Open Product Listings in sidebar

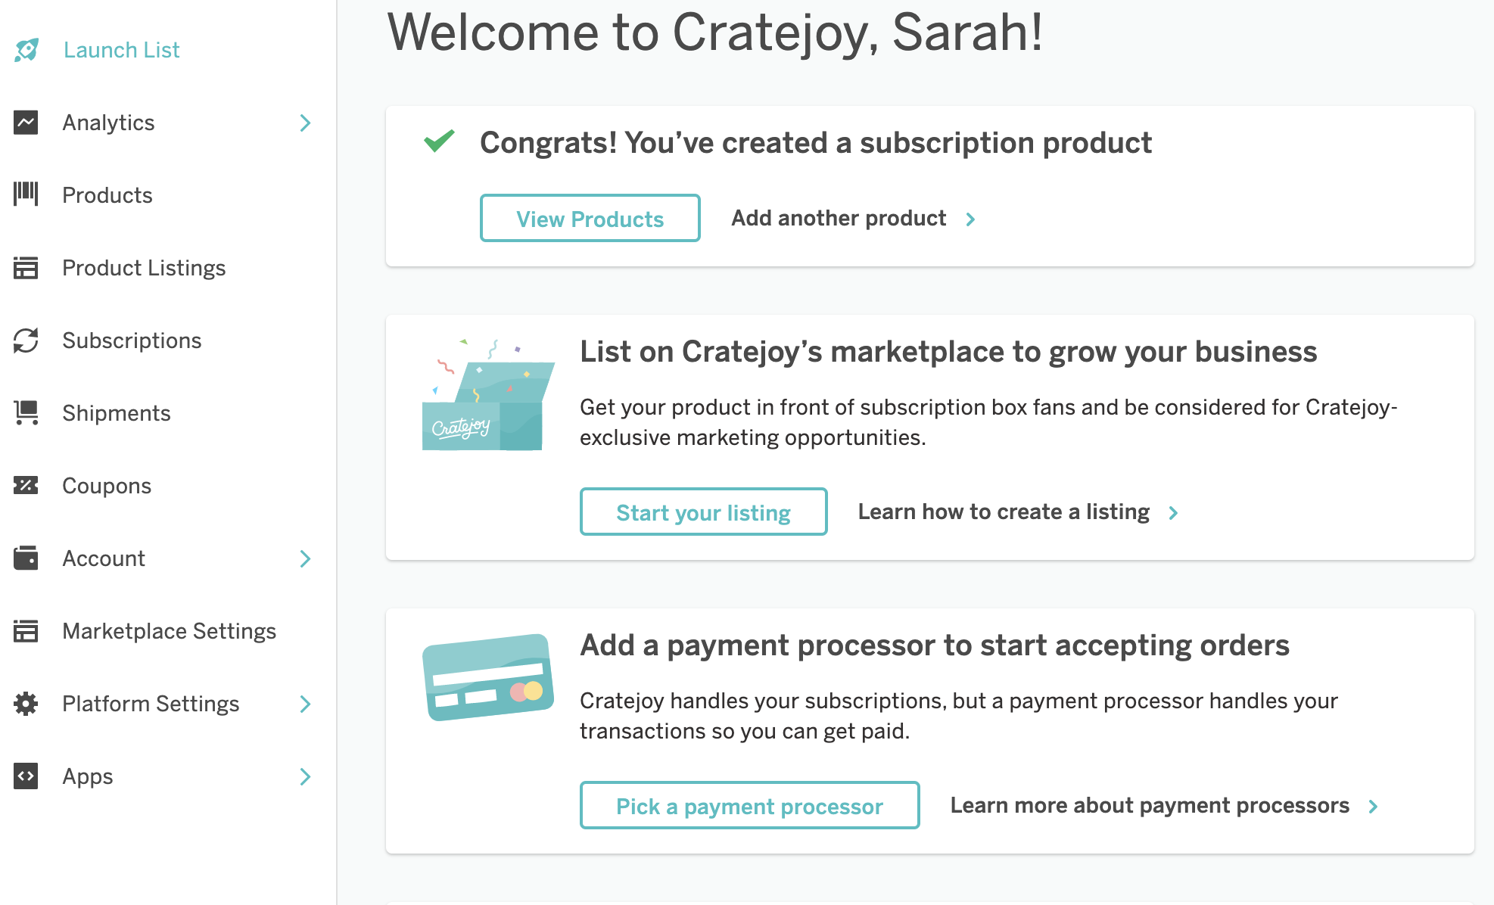(144, 268)
